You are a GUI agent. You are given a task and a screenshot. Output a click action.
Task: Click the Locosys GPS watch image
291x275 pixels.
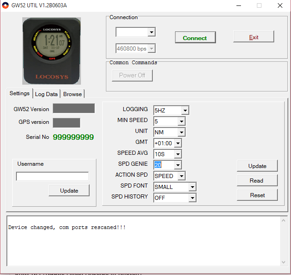pos(51,51)
